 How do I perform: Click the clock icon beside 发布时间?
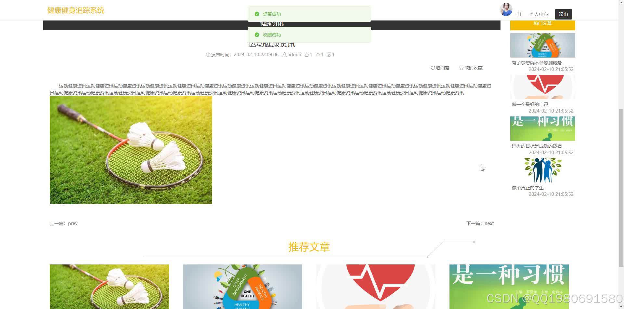(208, 55)
